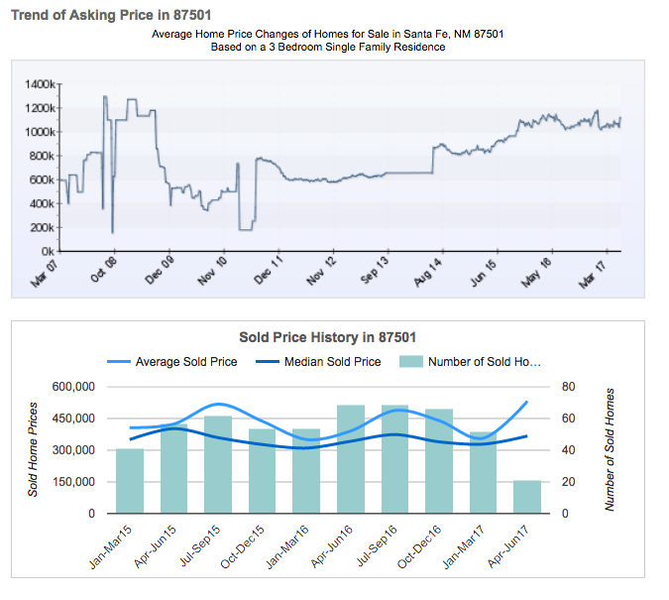Toggle the Median Sold Price legend entry

coord(332,362)
